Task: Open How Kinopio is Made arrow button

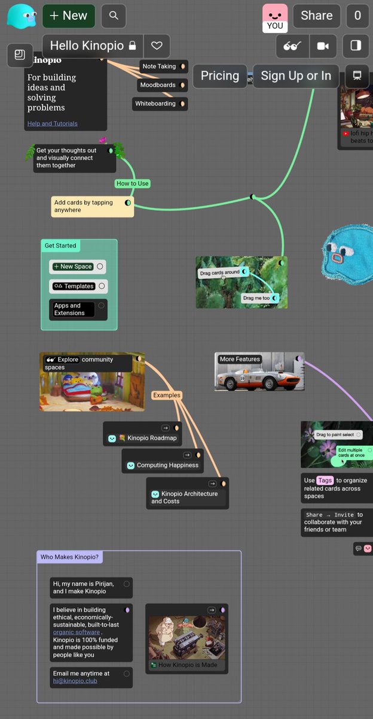Action: tap(212, 610)
